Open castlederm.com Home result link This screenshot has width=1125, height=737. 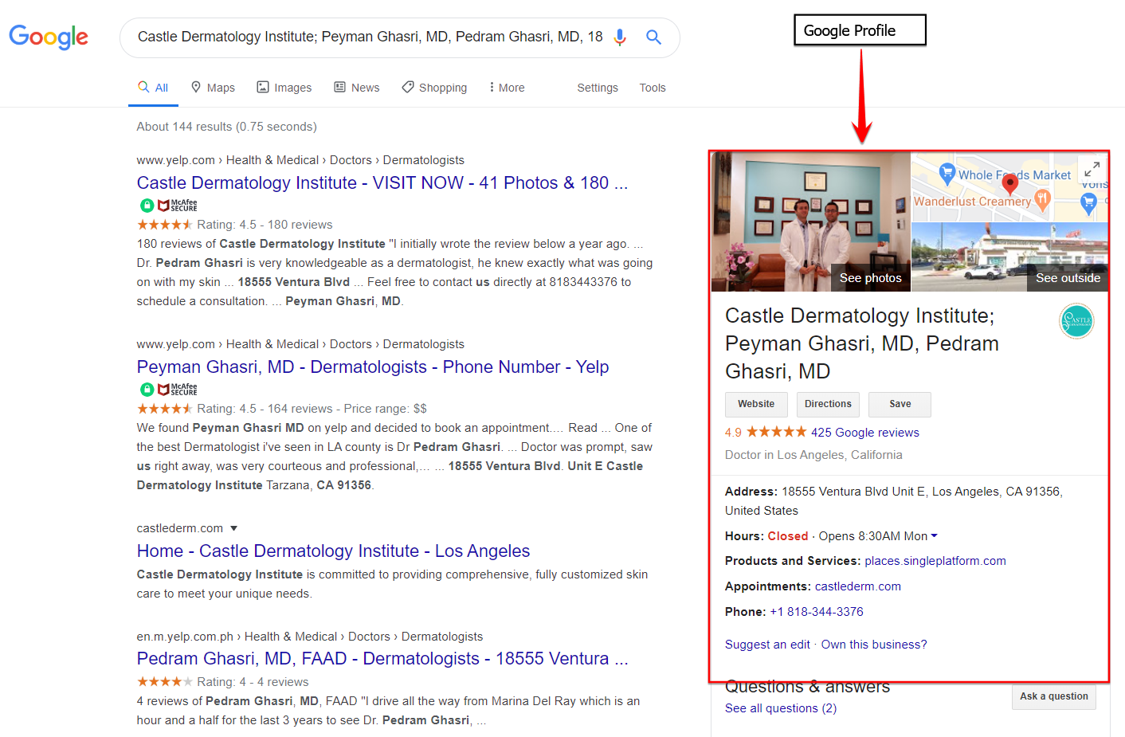[333, 551]
